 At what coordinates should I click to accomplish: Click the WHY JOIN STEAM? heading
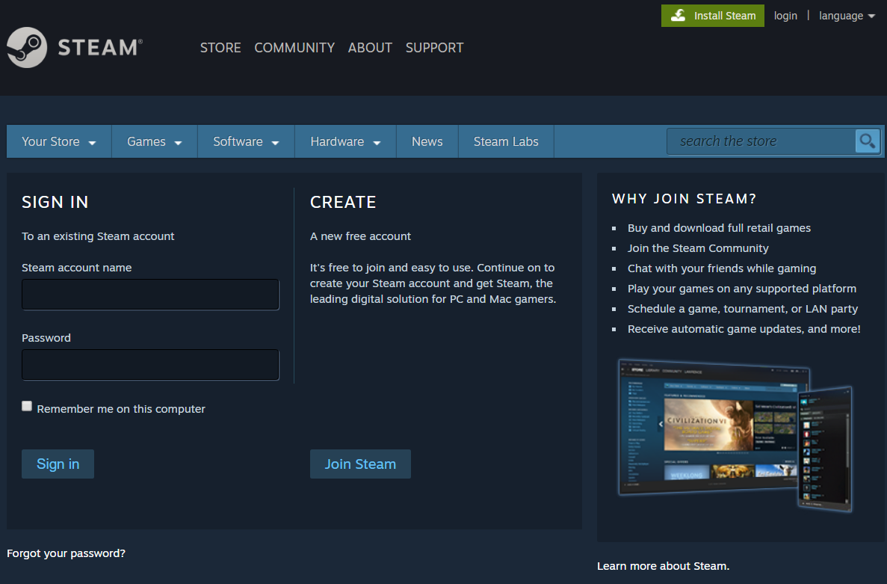pos(684,199)
